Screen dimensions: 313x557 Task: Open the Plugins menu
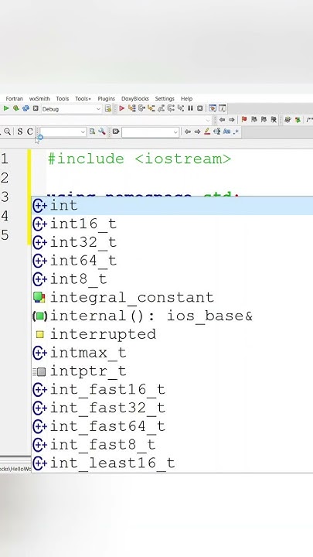point(106,99)
